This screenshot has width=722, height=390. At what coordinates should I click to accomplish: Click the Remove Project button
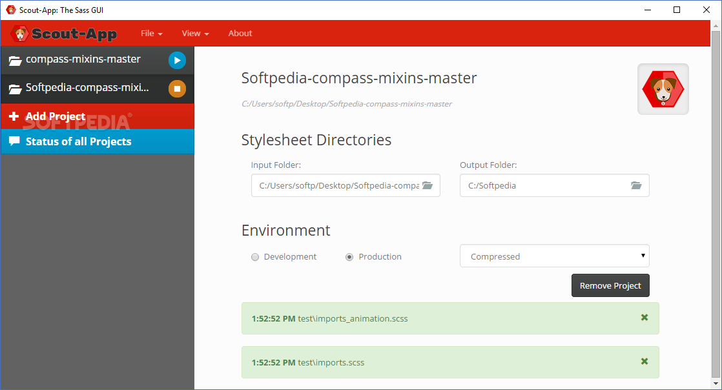tap(610, 285)
